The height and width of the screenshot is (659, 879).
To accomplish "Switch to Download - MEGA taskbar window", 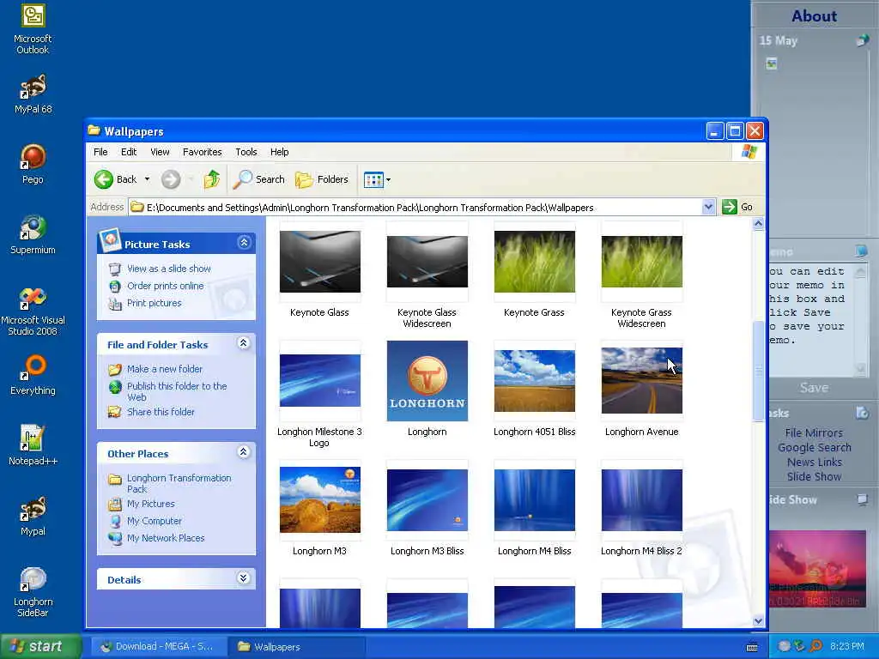I will click(159, 647).
